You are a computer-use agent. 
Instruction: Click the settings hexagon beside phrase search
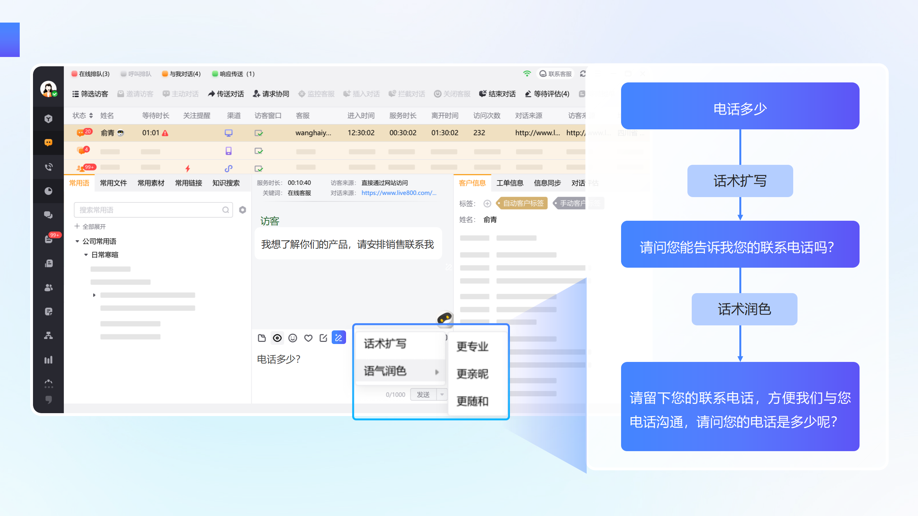243,210
